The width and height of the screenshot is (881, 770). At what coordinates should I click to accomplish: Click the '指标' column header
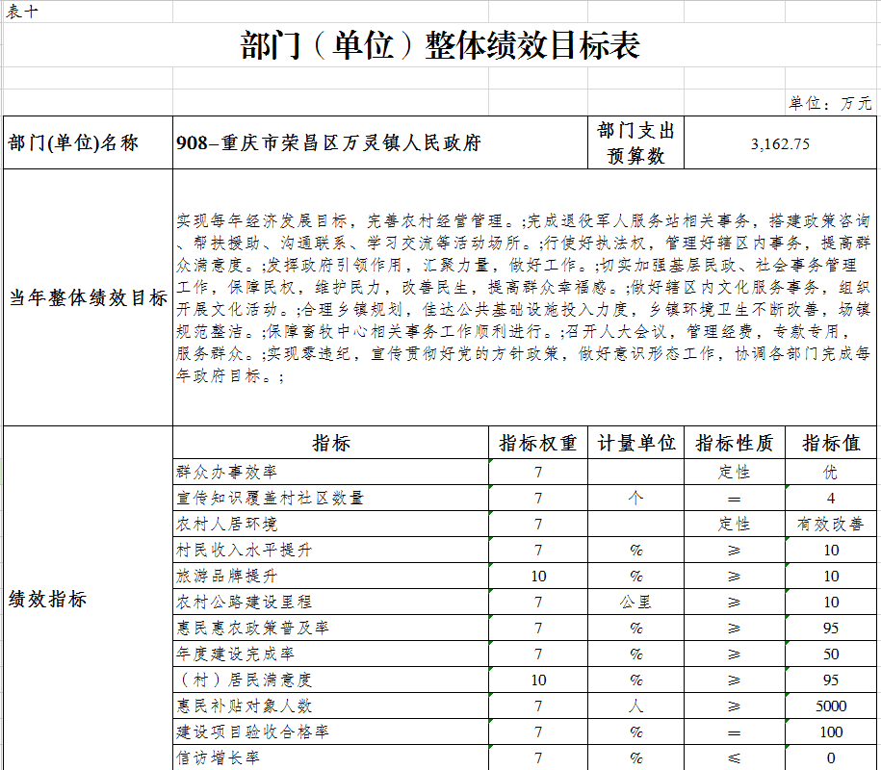[331, 443]
